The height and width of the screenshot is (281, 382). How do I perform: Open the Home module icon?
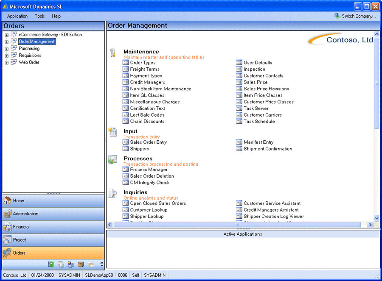(7, 200)
